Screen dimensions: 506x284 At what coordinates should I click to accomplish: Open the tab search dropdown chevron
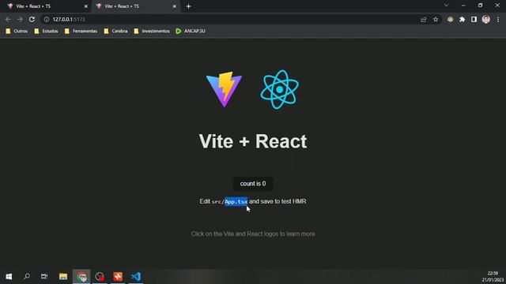pos(446,6)
